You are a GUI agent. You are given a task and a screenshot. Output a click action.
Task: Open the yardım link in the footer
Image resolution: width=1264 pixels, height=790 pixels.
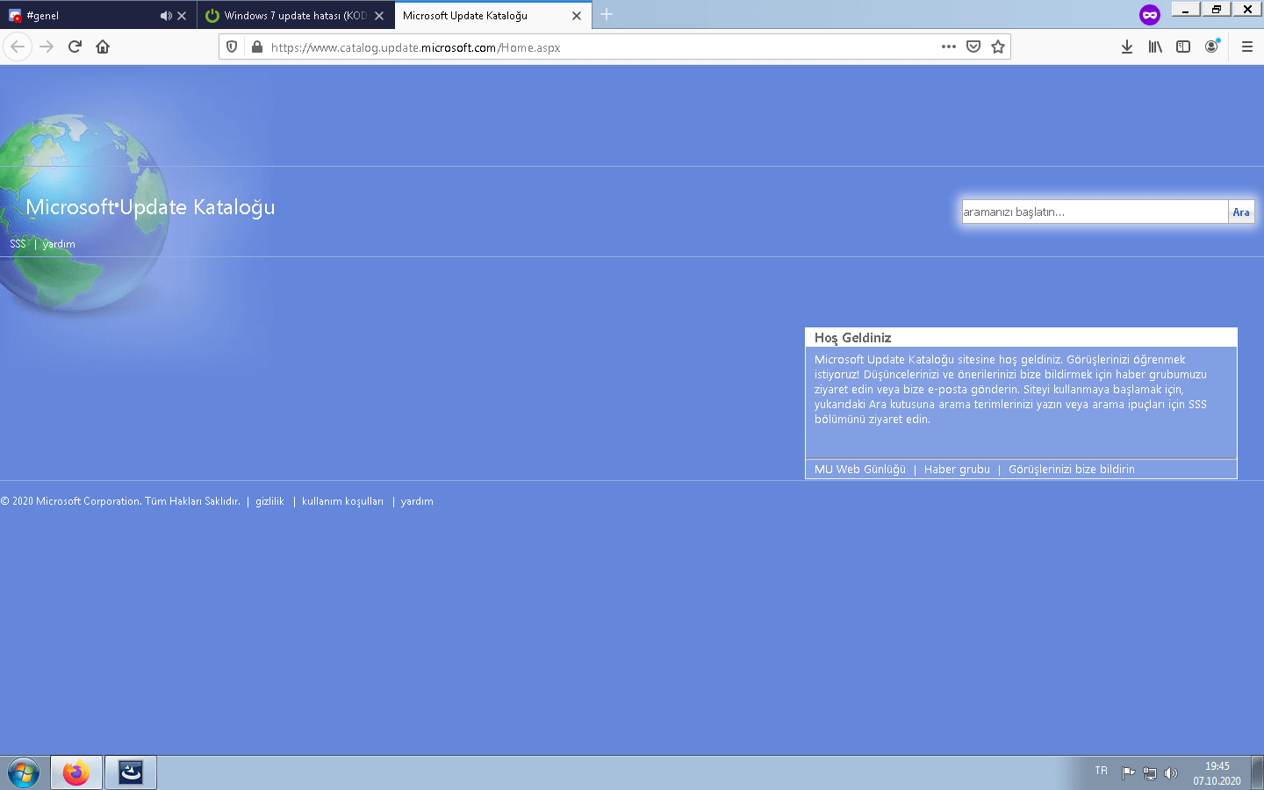417,501
